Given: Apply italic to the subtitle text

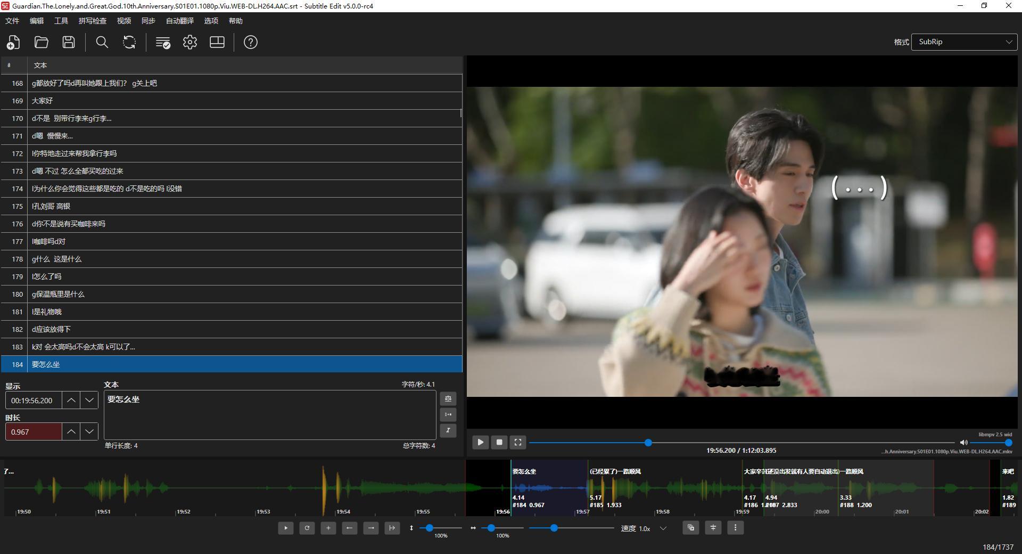Looking at the screenshot, I should coord(448,430).
